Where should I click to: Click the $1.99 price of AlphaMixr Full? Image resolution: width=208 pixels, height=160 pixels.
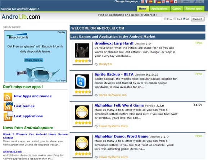(x=198, y=105)
